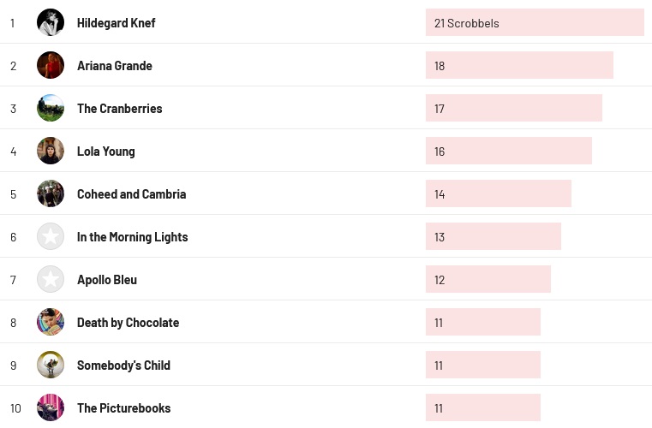Open Coheed and Cambria link
652x428 pixels.
tap(131, 194)
